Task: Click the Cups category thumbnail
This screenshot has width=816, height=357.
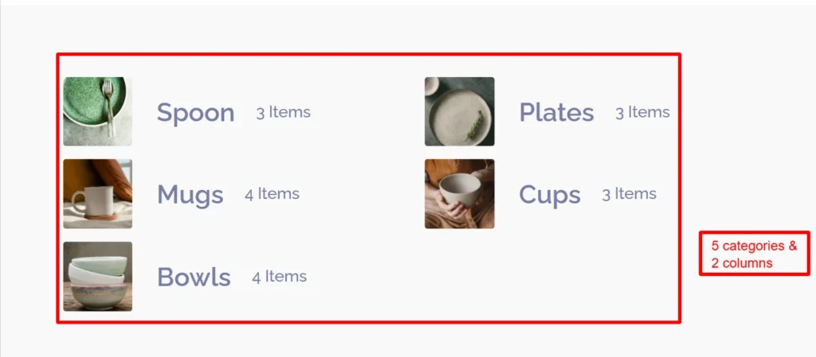Action: point(459,194)
